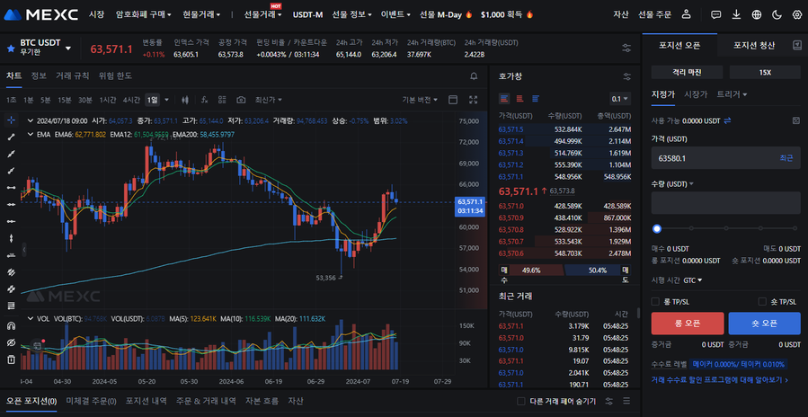This screenshot has height=417, width=808.
Task: Click the quantity input field
Action: point(725,203)
